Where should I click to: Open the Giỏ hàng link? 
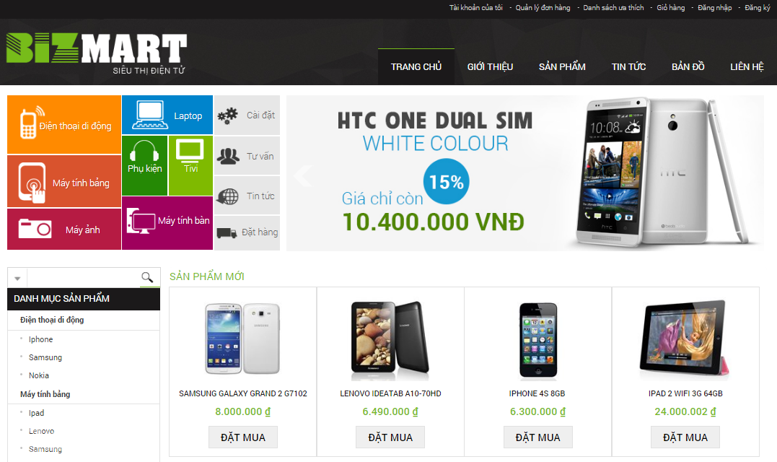(x=670, y=7)
